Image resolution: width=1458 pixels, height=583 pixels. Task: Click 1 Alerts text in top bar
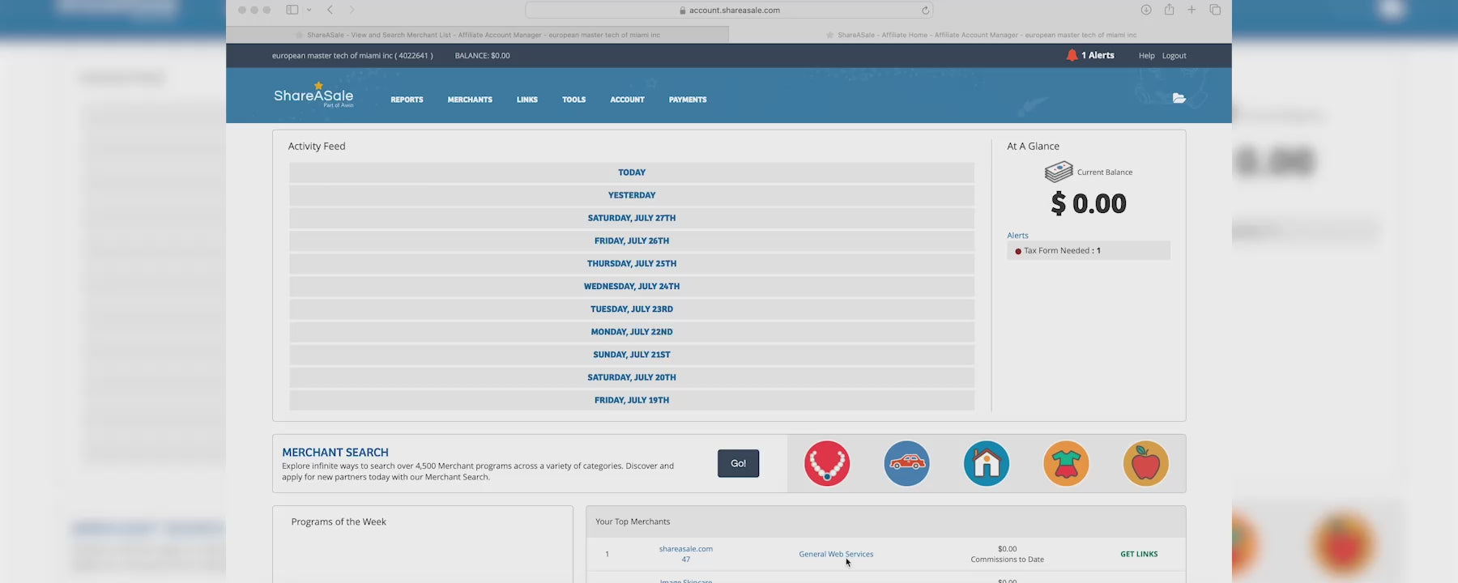click(1098, 55)
